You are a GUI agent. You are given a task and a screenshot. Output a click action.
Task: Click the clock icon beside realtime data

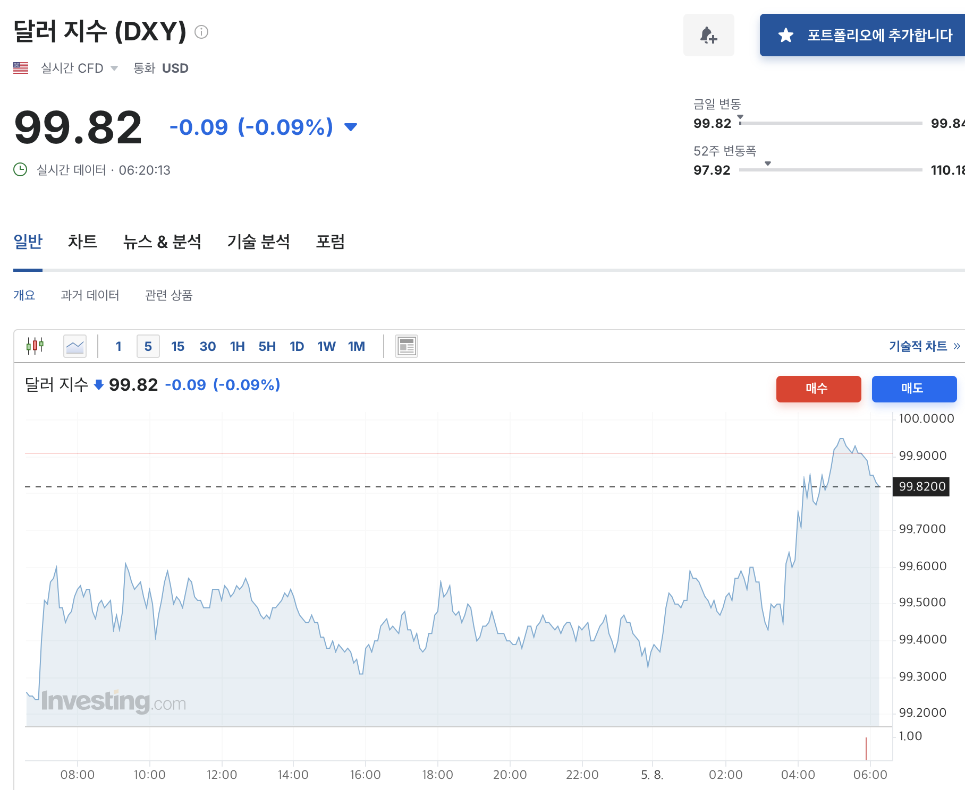click(x=20, y=170)
